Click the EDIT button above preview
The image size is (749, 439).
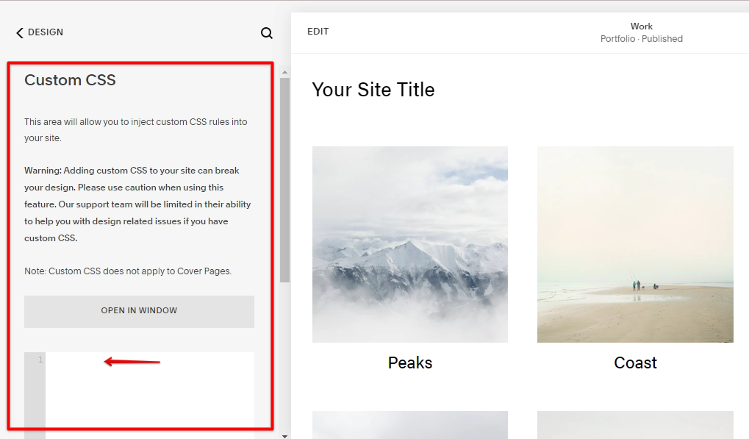[x=318, y=32]
